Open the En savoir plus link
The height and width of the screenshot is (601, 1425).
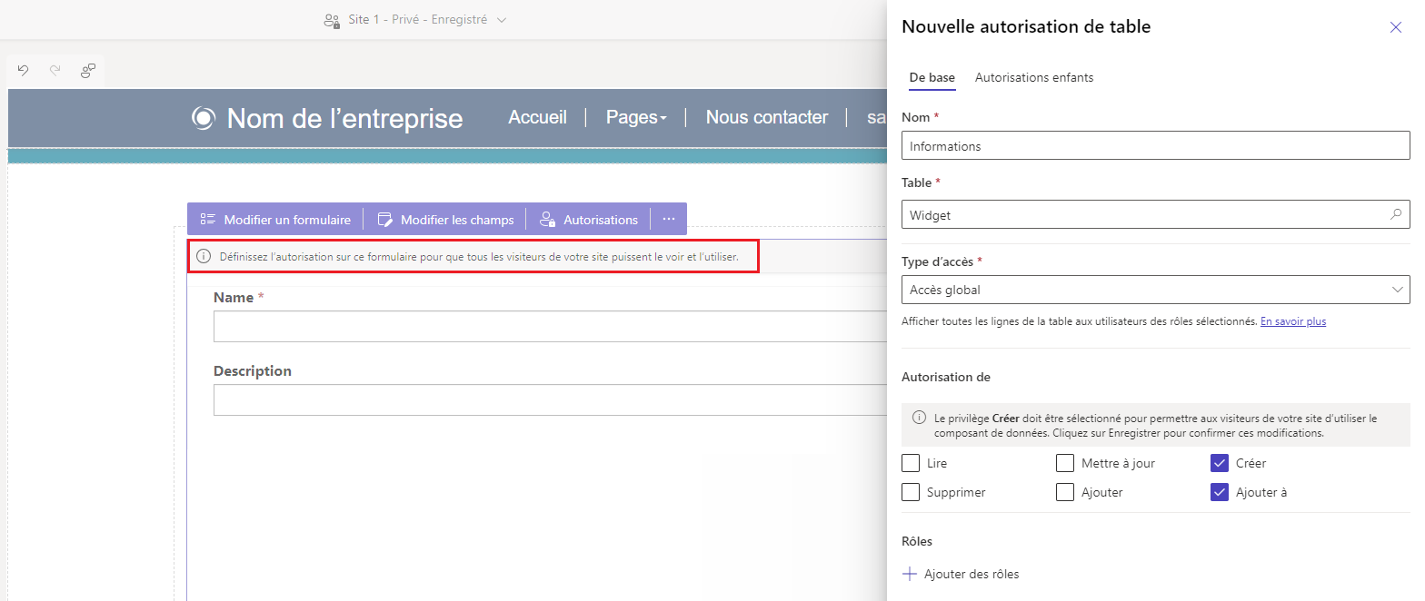coord(1292,321)
